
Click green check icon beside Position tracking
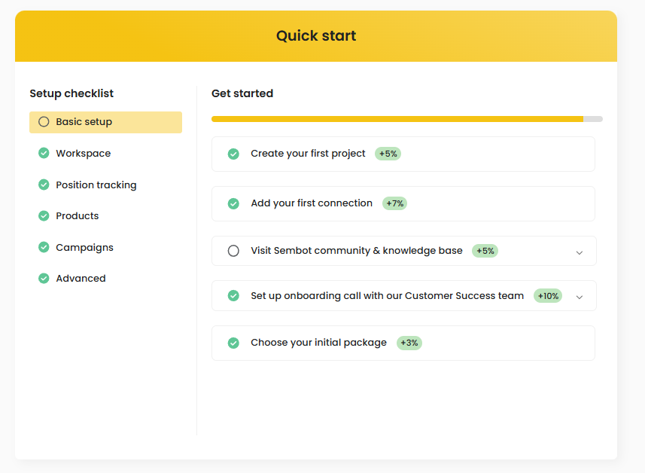(x=44, y=185)
